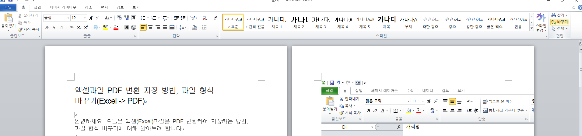Apply text effects with glowing 가 icon
Image resolution: width=582 pixels, height=136 pixels.
pyautogui.click(x=96, y=27)
